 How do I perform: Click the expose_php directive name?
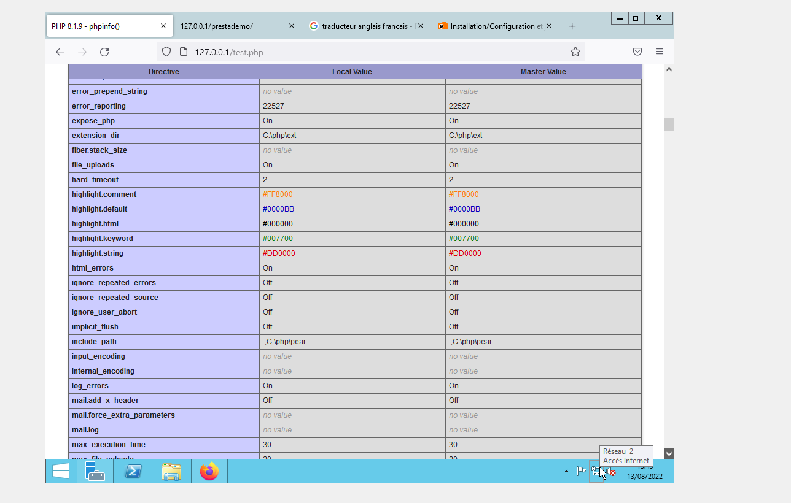pos(93,121)
